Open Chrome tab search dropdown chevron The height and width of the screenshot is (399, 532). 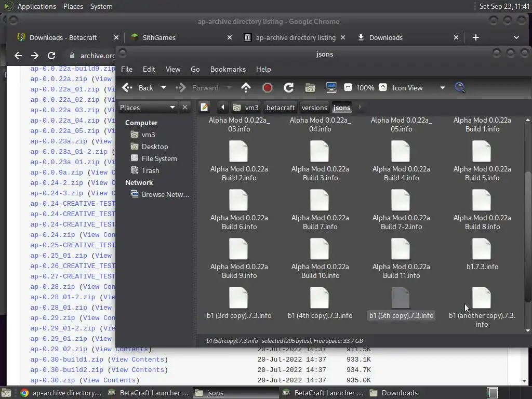(516, 37)
